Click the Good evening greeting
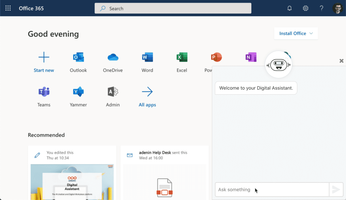 point(53,34)
